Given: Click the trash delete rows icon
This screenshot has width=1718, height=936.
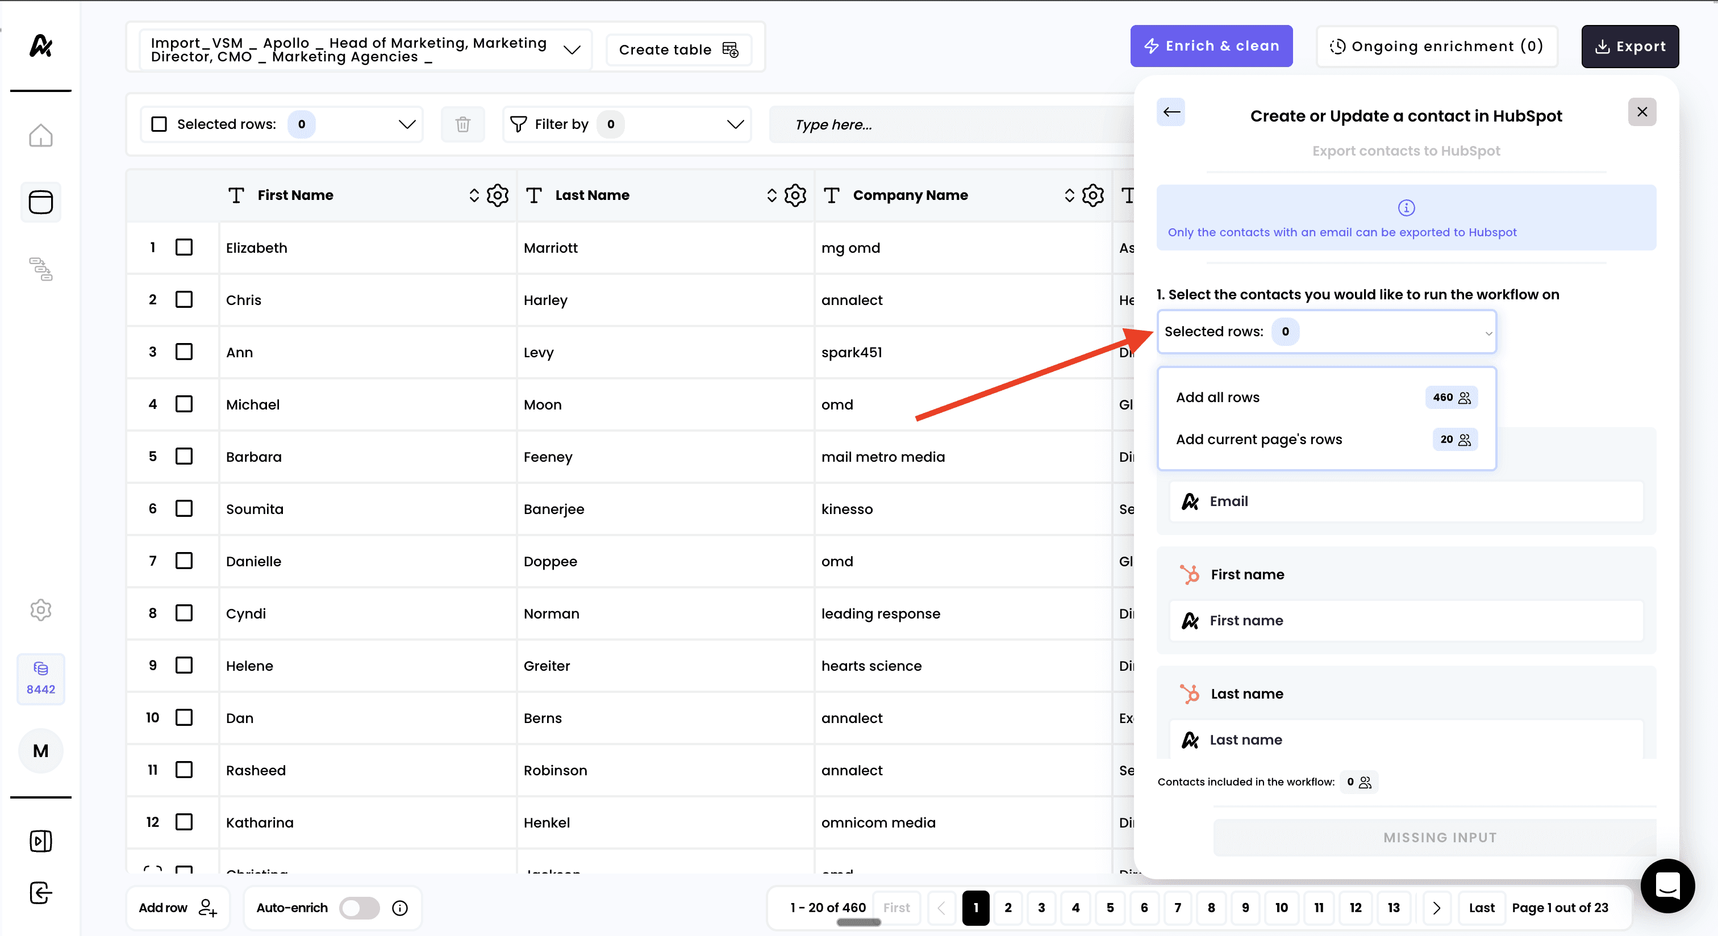Looking at the screenshot, I should point(462,124).
